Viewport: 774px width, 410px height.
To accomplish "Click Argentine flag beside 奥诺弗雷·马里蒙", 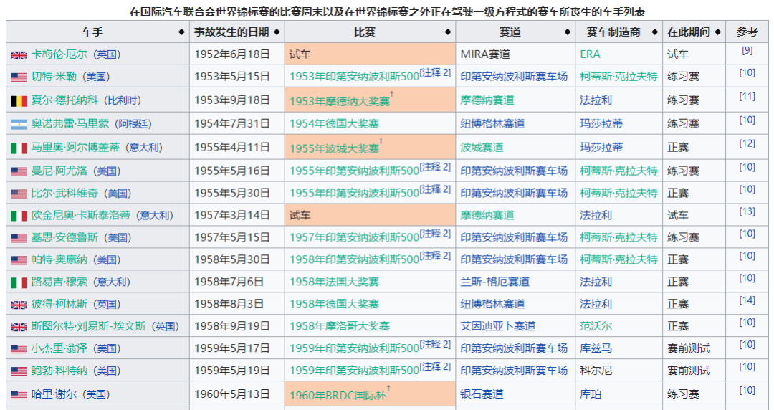I will tap(19, 125).
